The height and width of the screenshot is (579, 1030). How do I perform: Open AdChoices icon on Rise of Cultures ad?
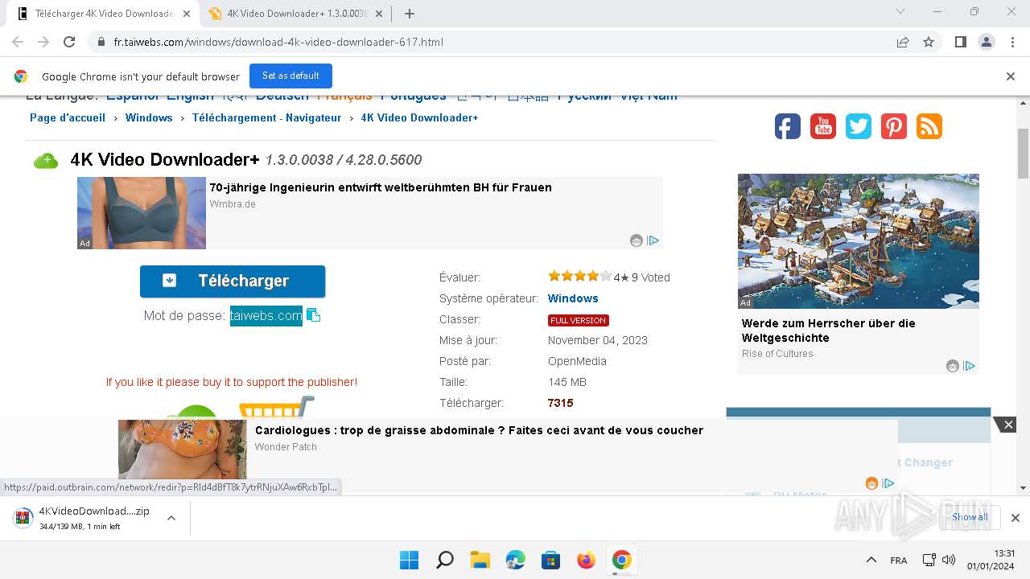tap(970, 366)
